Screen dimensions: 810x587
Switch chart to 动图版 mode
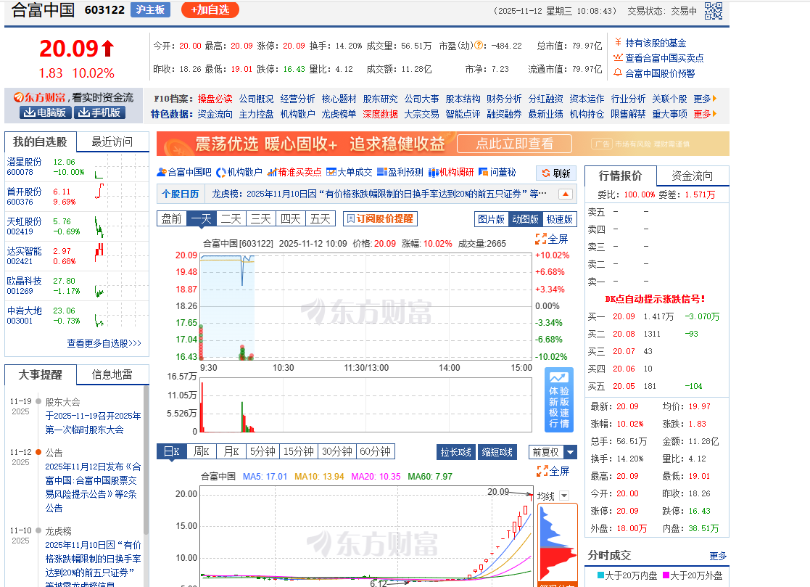click(525, 219)
